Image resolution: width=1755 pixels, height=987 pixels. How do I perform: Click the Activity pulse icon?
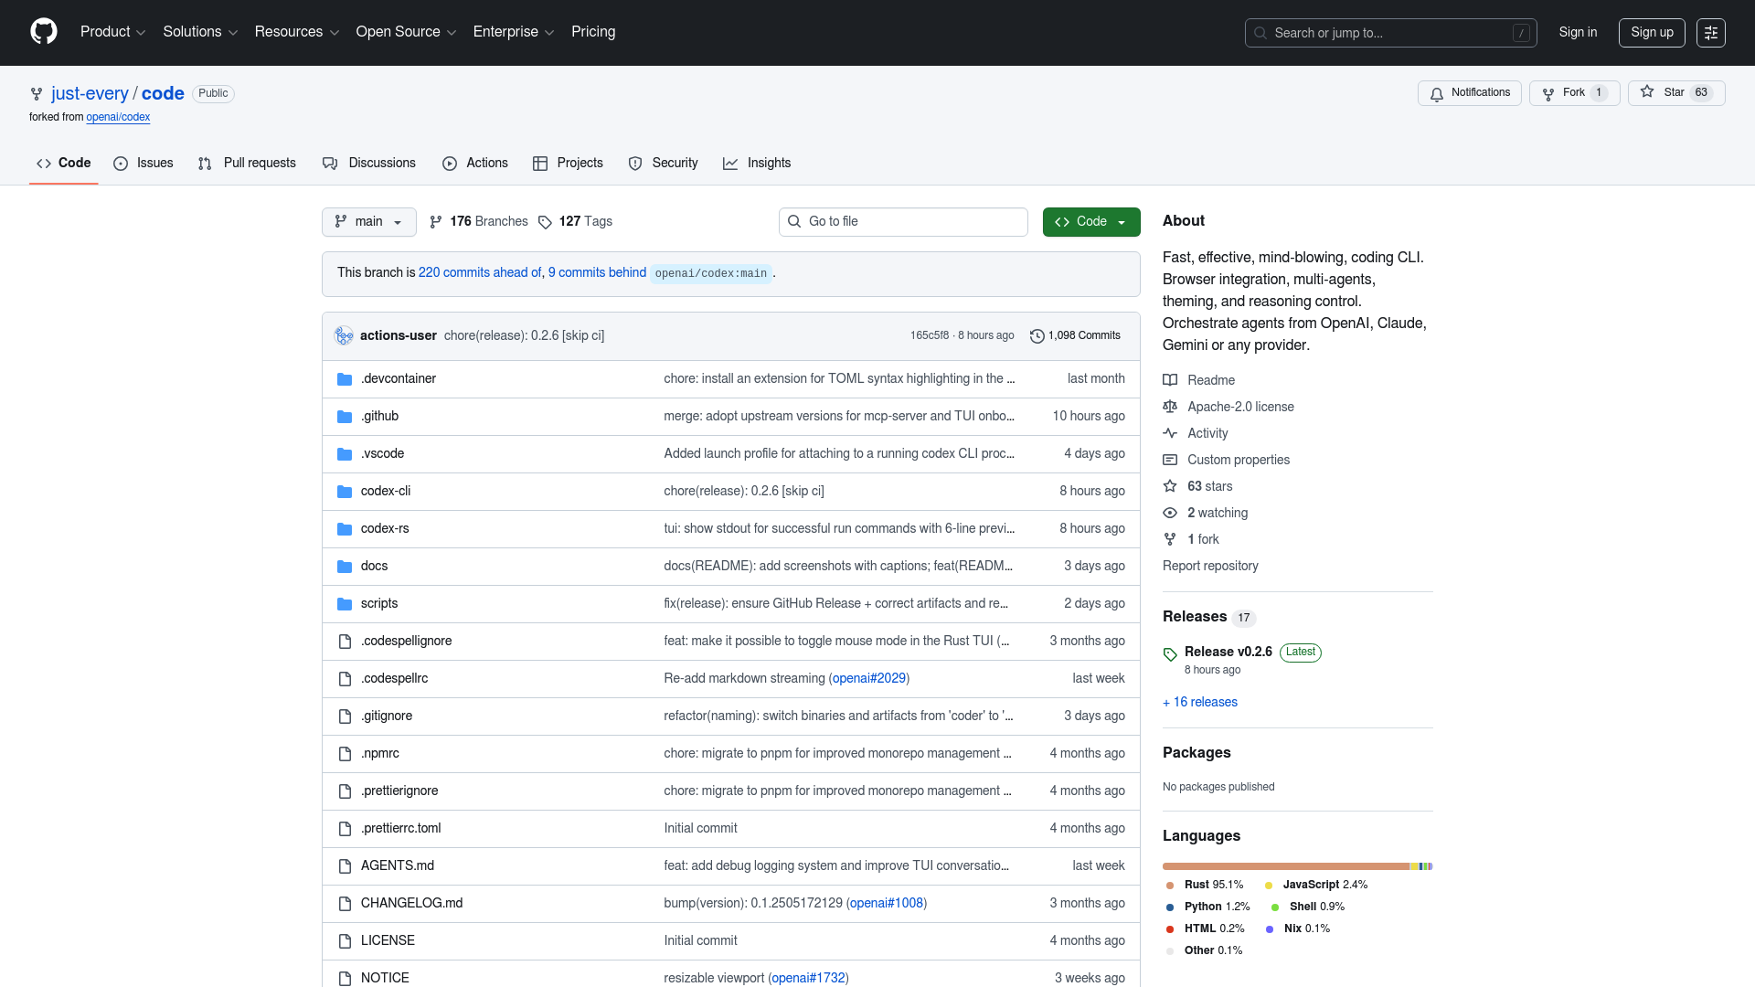(x=1170, y=433)
